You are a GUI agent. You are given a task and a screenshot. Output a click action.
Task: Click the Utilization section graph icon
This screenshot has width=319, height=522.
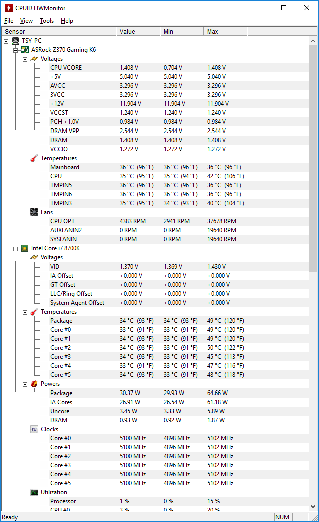click(x=34, y=492)
